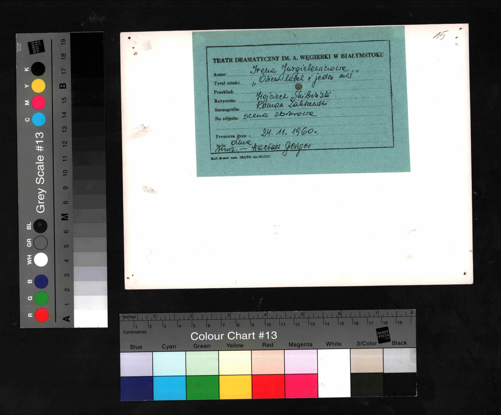This screenshot has height=415, width=501.
Task: Pick the red circle labeled R
Action: point(41,315)
